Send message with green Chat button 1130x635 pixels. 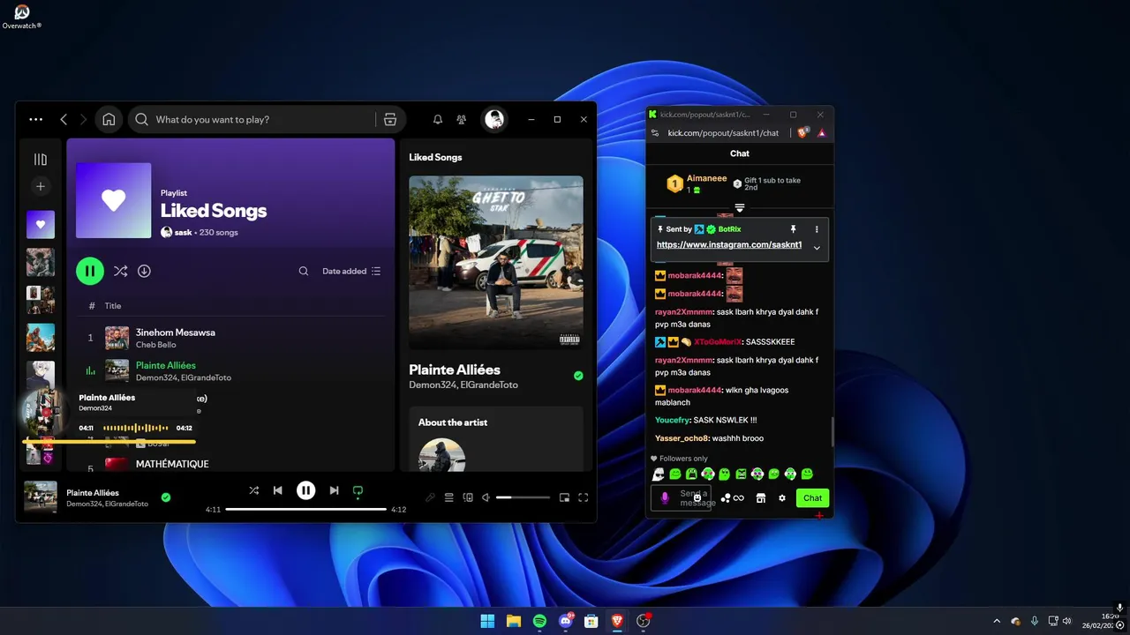click(x=812, y=498)
